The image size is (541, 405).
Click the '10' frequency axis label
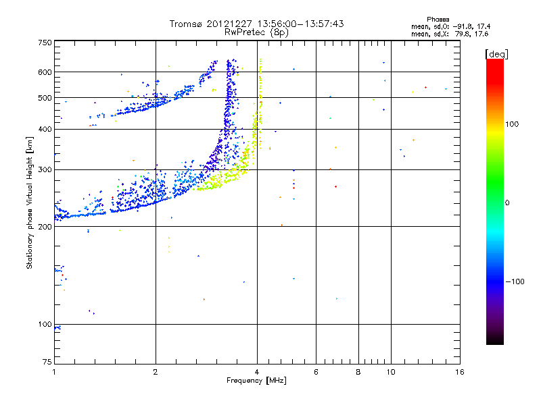[x=391, y=372]
